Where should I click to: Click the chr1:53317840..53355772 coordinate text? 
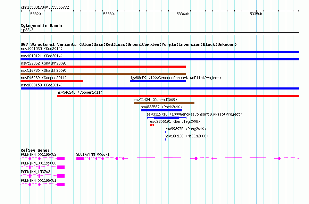pyautogui.click(x=45, y=8)
